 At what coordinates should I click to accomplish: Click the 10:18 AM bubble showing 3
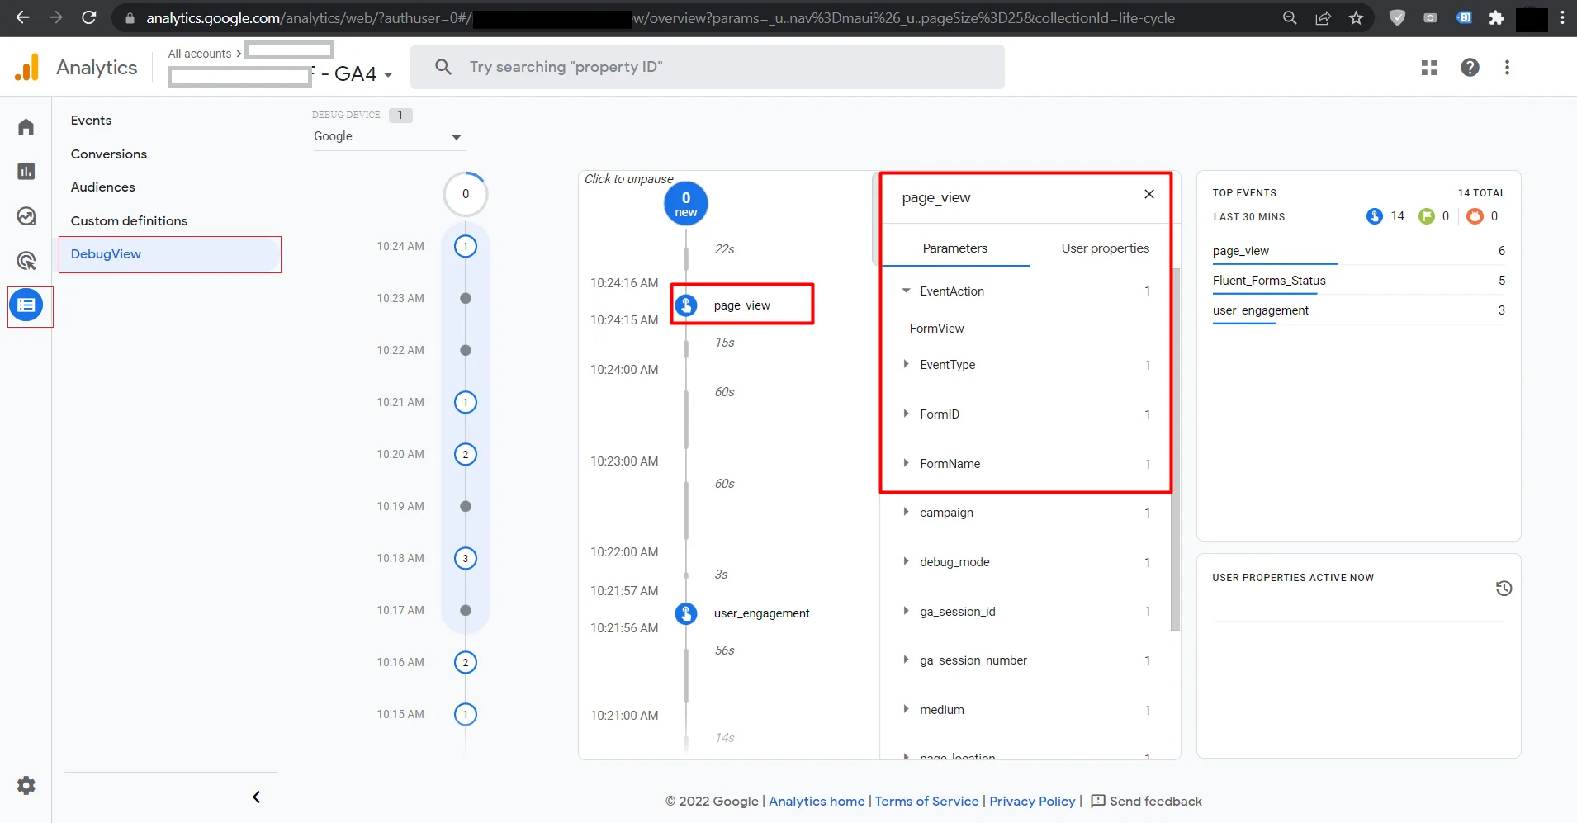click(466, 558)
